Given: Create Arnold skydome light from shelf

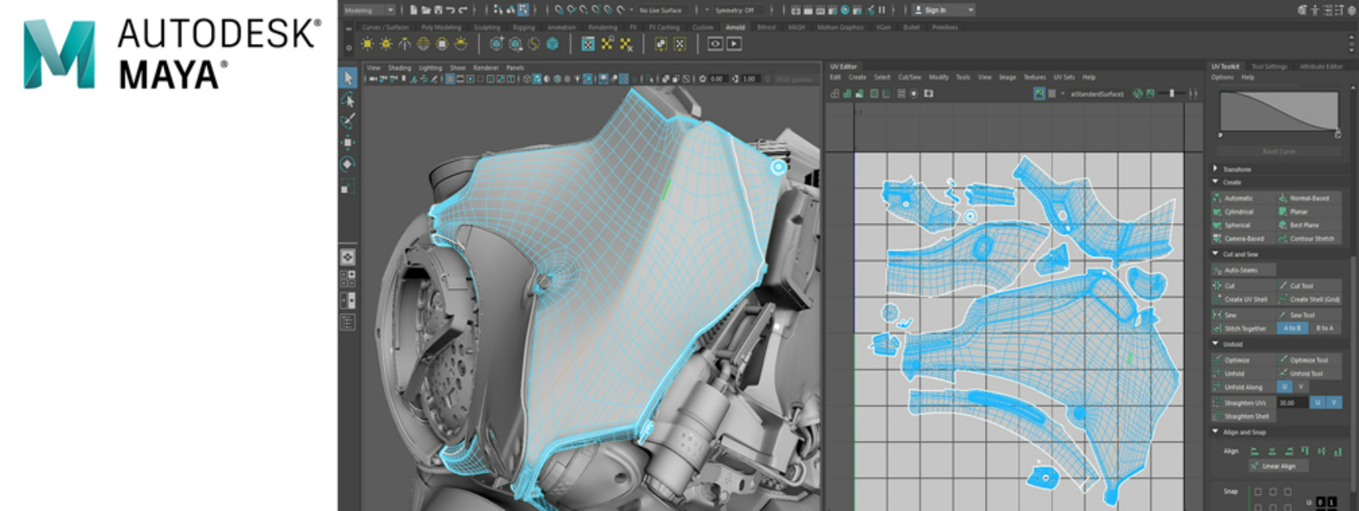Looking at the screenshot, I should pos(423,44).
